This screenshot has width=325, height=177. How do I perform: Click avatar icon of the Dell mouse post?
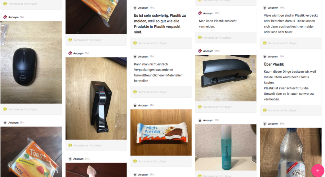coord(5,17)
